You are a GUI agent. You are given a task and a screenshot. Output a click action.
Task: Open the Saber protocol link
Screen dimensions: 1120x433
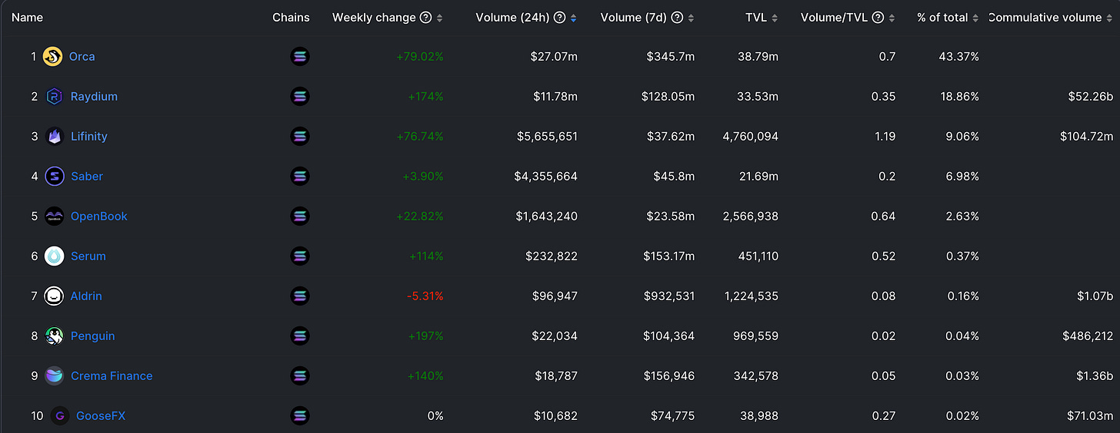[x=87, y=176]
